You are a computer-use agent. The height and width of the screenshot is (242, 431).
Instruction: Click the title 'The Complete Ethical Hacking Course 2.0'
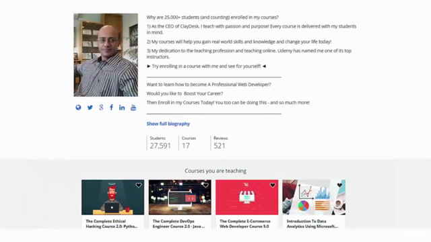(112, 224)
